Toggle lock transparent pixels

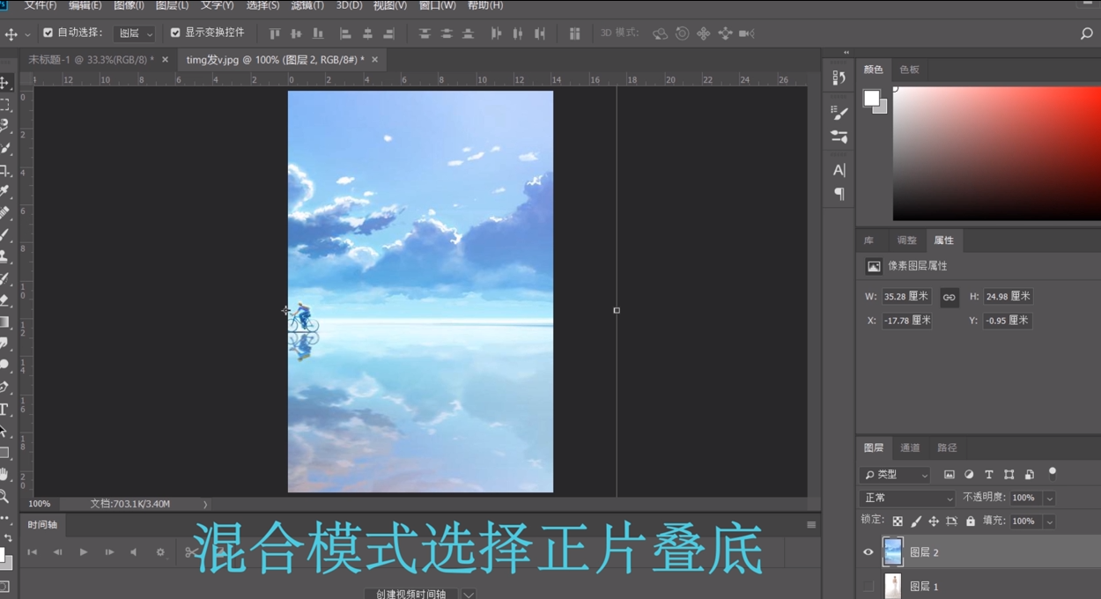898,521
